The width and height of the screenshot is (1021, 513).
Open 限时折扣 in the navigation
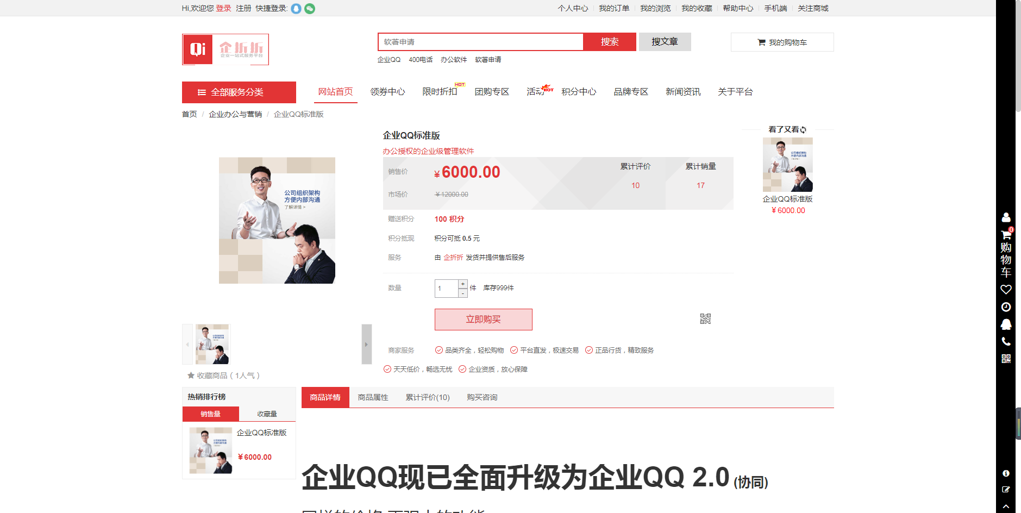[x=440, y=92]
